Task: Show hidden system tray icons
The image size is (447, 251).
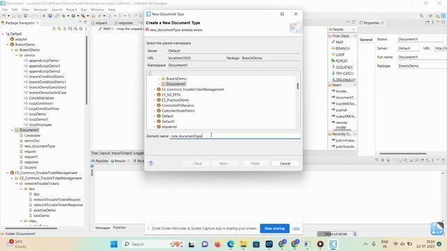Action: tap(365, 244)
